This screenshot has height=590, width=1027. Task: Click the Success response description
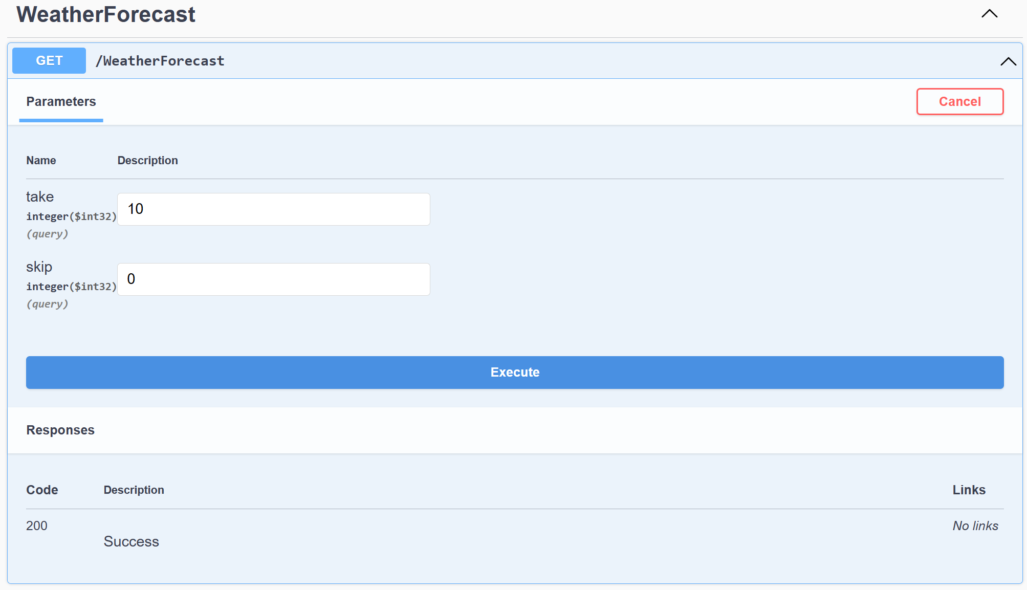pyautogui.click(x=132, y=542)
